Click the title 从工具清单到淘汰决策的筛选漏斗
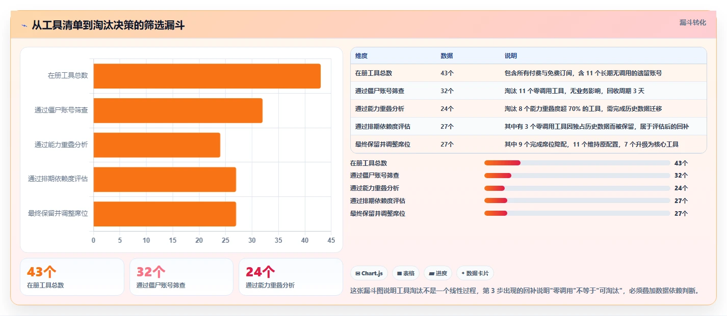The image size is (727, 316). 108,25
